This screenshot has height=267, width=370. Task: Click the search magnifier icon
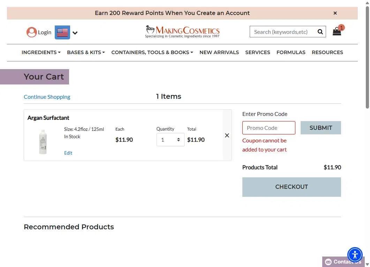click(x=320, y=32)
